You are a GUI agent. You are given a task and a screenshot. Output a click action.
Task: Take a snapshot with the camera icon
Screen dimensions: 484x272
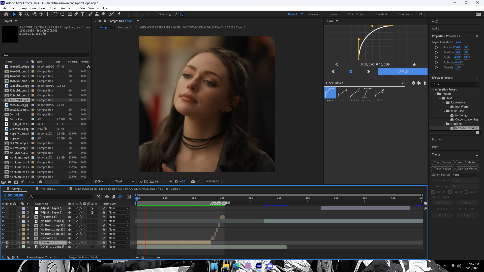(193, 181)
